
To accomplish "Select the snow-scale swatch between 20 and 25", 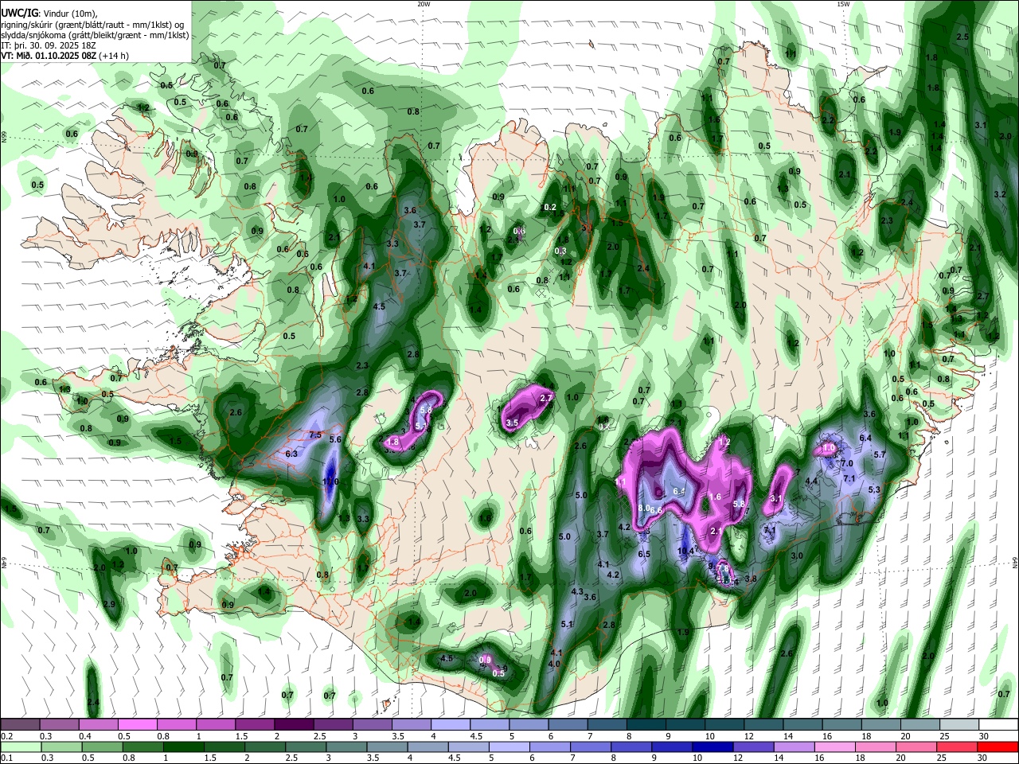I will click(920, 724).
